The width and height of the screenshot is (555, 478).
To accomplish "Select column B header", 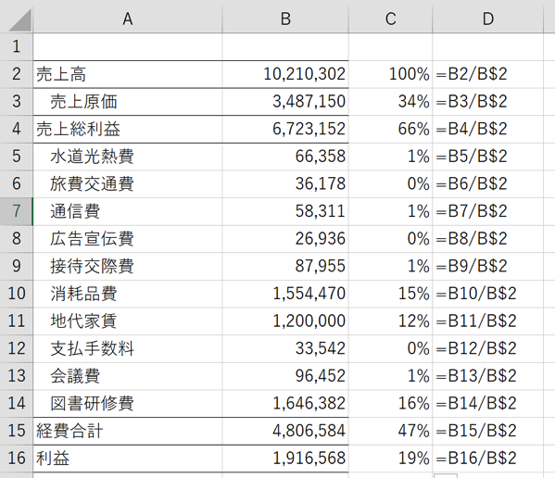I will pyautogui.click(x=285, y=19).
